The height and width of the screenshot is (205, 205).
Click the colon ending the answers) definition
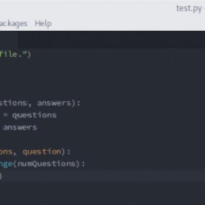pyautogui.click(x=78, y=104)
